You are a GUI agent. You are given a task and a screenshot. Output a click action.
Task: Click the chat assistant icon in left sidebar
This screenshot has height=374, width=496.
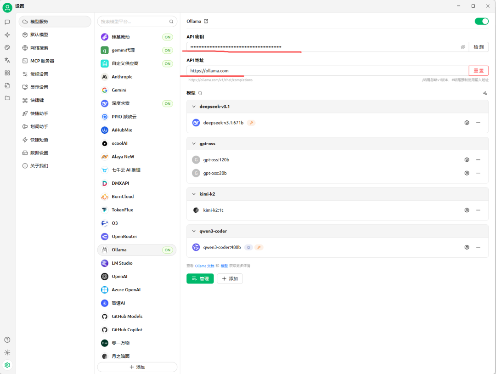pyautogui.click(x=7, y=22)
